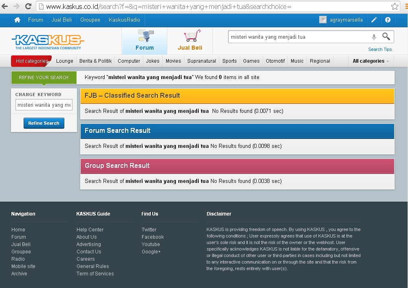Open the Twitter link under Find Us
The width and height of the screenshot is (408, 288).
pos(149,230)
